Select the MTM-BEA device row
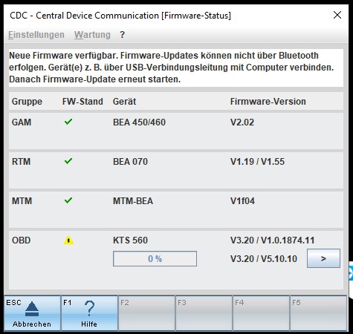The width and height of the screenshot is (353, 334). pos(176,209)
